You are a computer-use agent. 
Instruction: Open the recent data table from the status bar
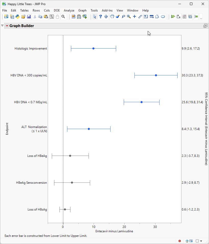pyautogui.click(x=191, y=241)
